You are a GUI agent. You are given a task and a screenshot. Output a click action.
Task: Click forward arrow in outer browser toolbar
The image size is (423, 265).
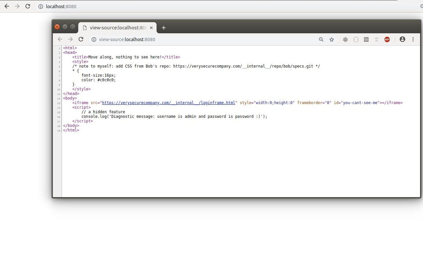click(x=17, y=6)
